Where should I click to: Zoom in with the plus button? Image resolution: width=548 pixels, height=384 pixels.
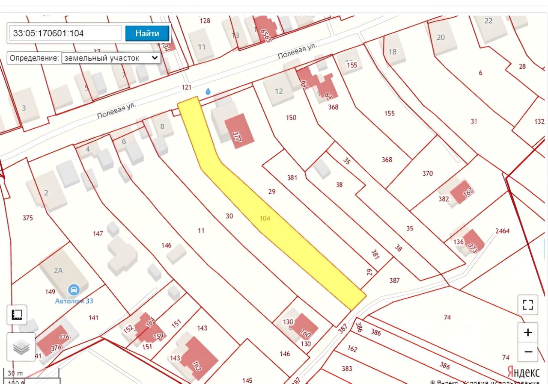pyautogui.click(x=528, y=332)
